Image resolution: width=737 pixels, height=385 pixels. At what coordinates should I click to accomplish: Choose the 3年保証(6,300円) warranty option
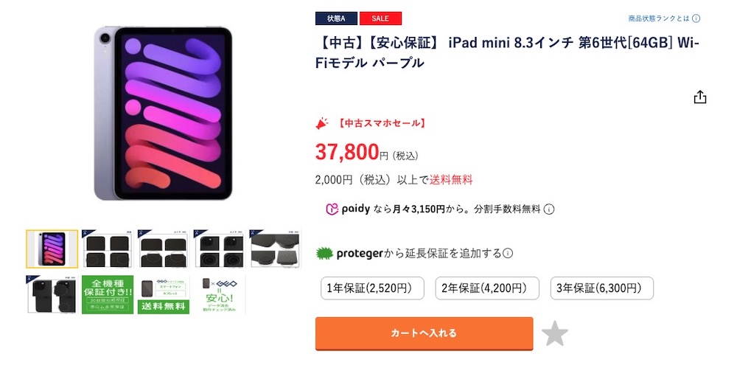tap(602, 288)
